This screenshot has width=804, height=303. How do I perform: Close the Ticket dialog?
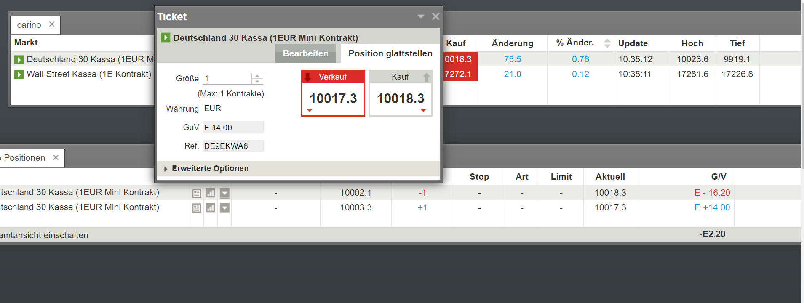pyautogui.click(x=435, y=16)
